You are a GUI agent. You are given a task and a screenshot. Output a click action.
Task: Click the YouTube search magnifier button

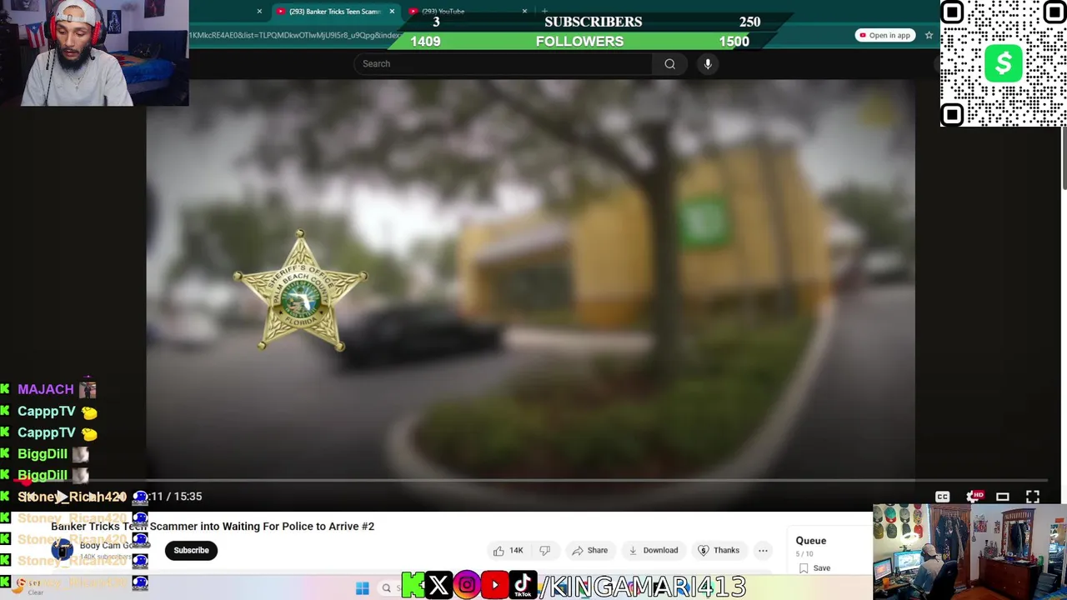coord(669,63)
